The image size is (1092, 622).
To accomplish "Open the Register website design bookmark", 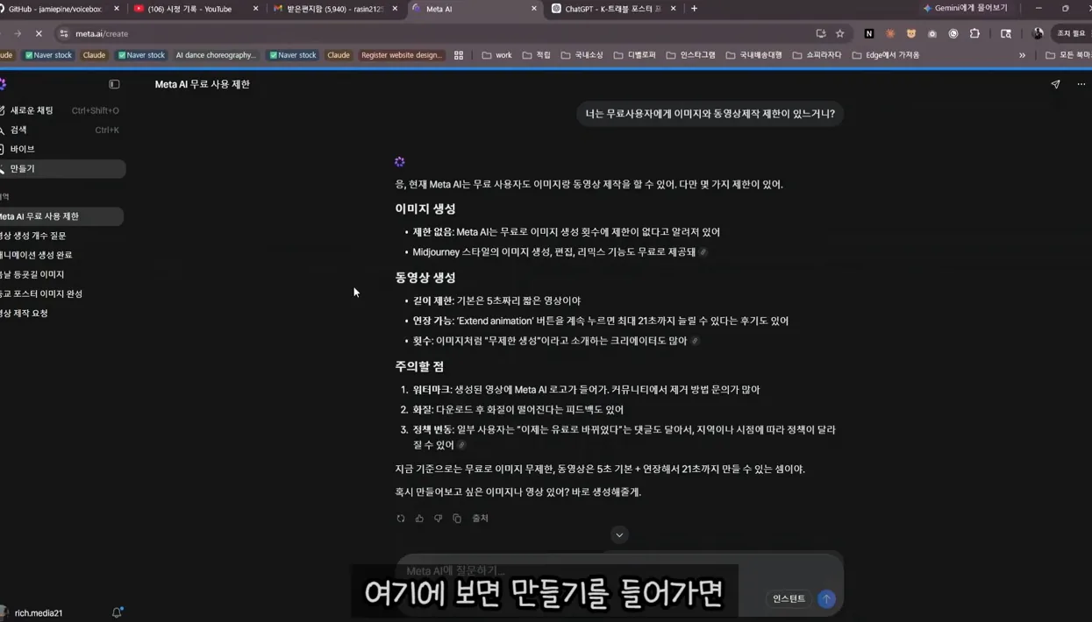I will point(402,55).
